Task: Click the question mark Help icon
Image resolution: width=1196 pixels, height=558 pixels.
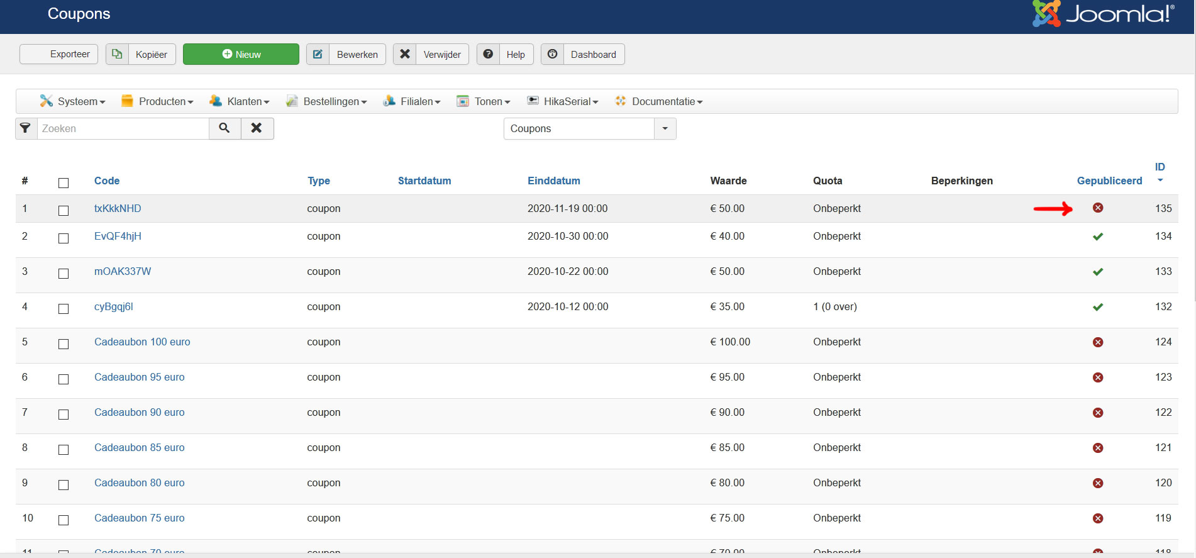Action: click(488, 54)
